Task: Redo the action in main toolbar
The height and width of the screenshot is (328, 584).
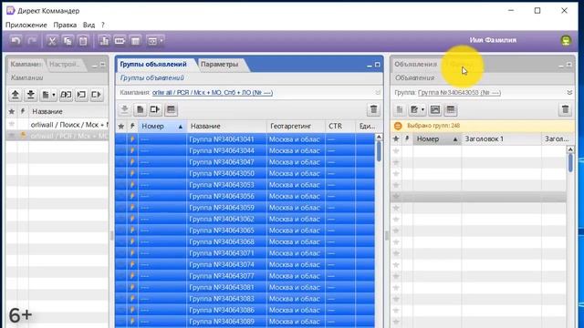Action: coord(32,40)
